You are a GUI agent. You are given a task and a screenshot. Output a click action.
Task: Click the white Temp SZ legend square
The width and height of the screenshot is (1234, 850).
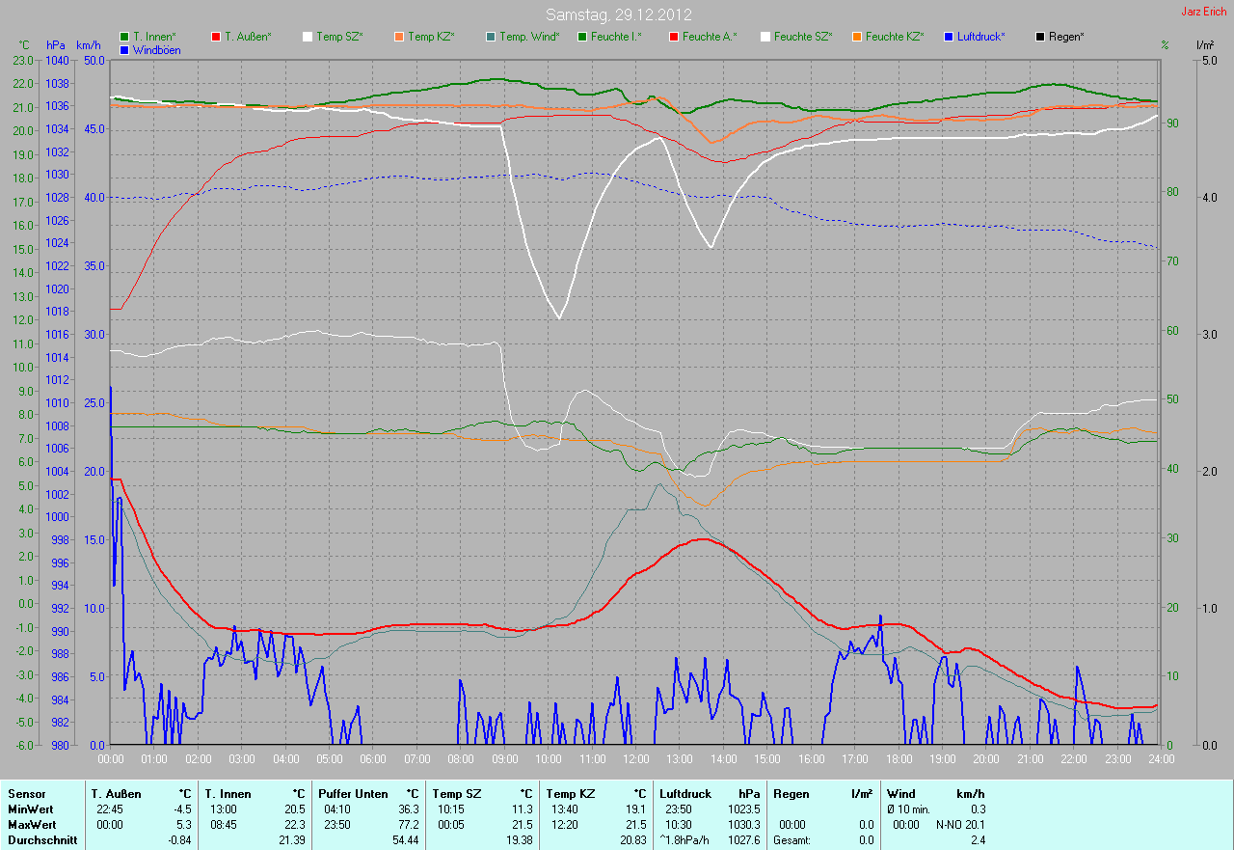(x=308, y=37)
